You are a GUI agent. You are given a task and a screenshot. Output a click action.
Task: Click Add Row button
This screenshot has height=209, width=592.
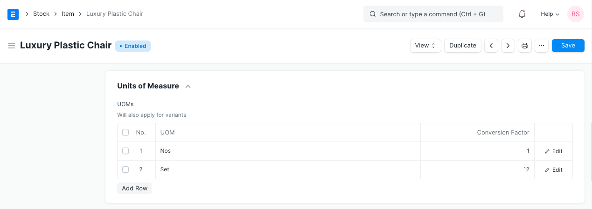coord(134,188)
